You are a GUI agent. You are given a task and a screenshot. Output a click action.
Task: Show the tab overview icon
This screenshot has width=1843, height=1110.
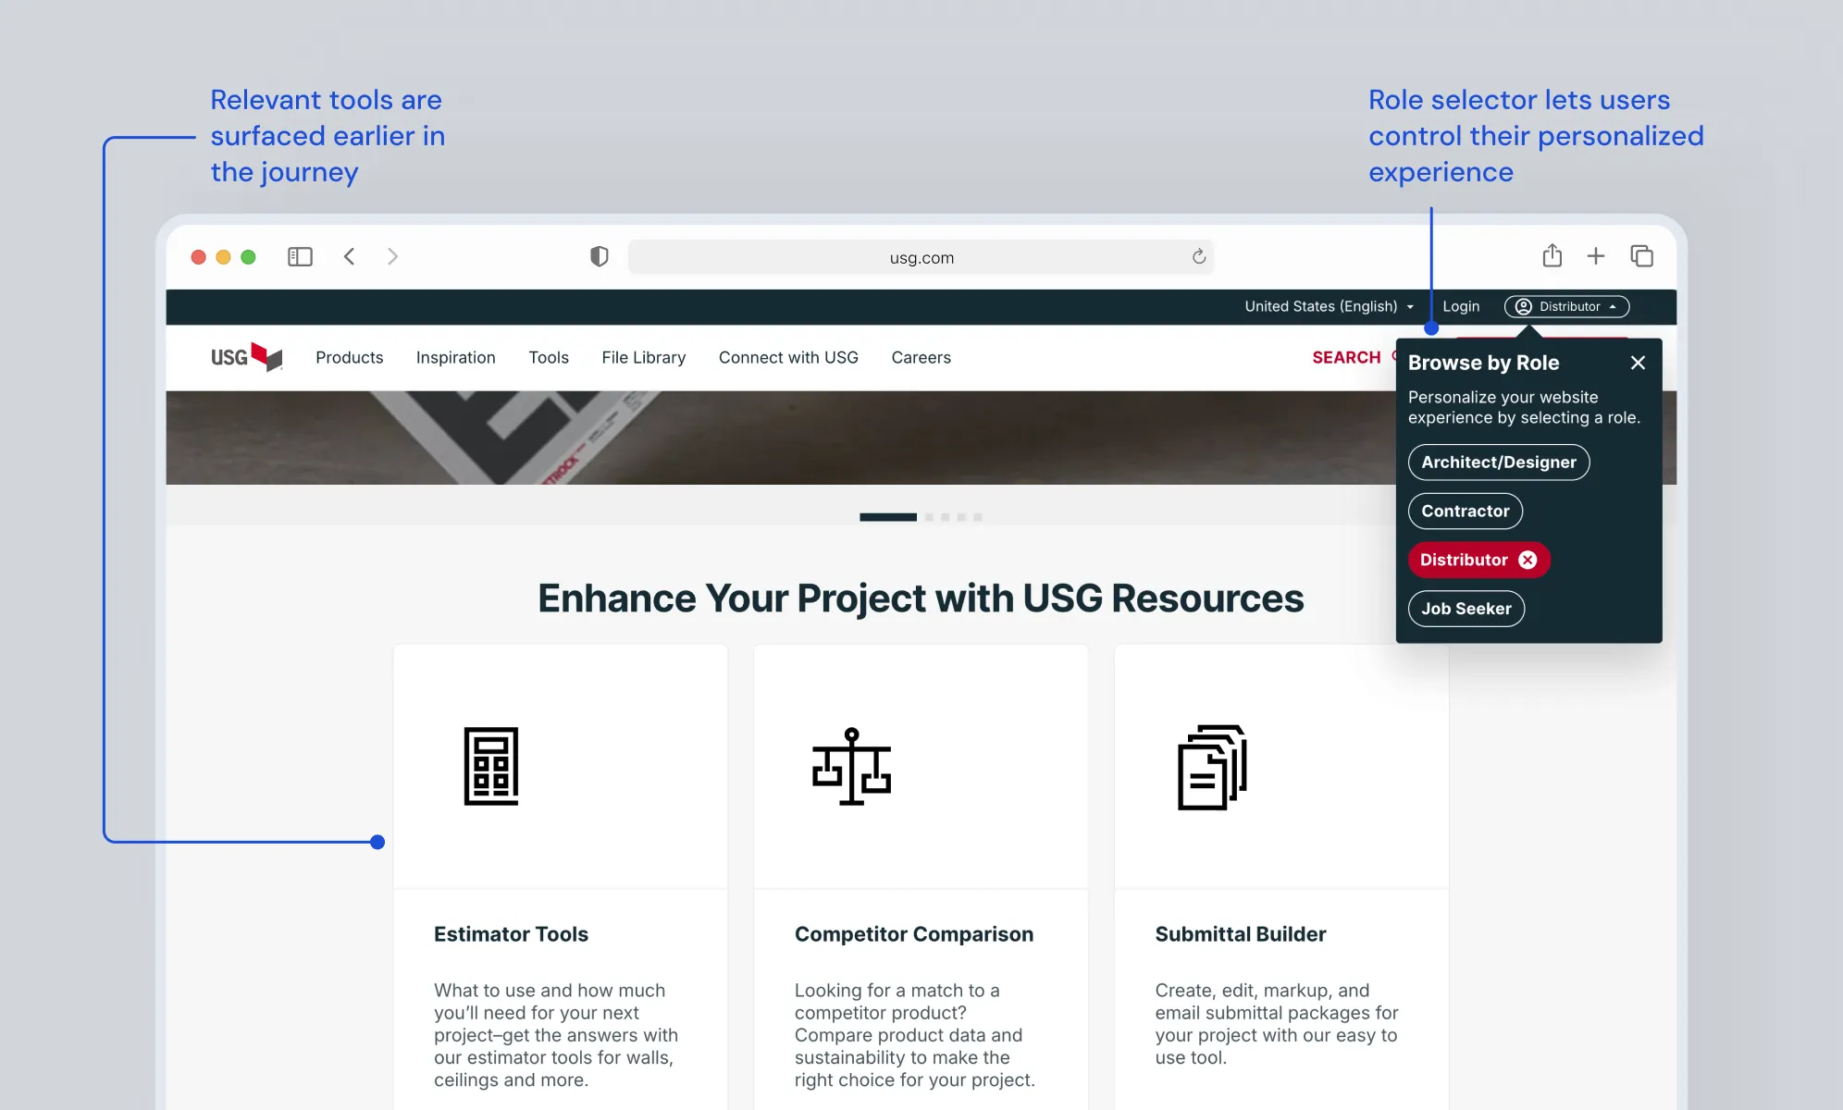coord(1642,256)
